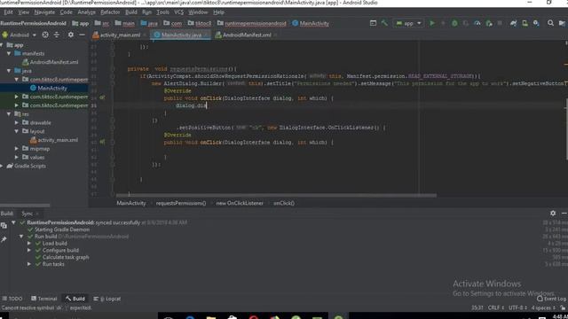Open the Terminal tool window
568x319 pixels.
pyautogui.click(x=44, y=299)
